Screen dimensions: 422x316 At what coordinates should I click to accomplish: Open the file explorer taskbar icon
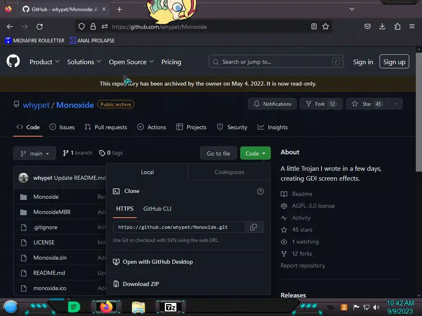click(138, 307)
